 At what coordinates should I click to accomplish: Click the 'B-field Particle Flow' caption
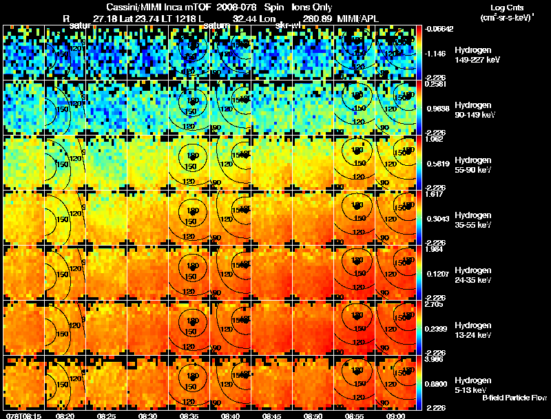pos(514,398)
